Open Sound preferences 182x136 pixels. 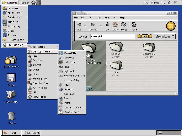(x=72, y=98)
